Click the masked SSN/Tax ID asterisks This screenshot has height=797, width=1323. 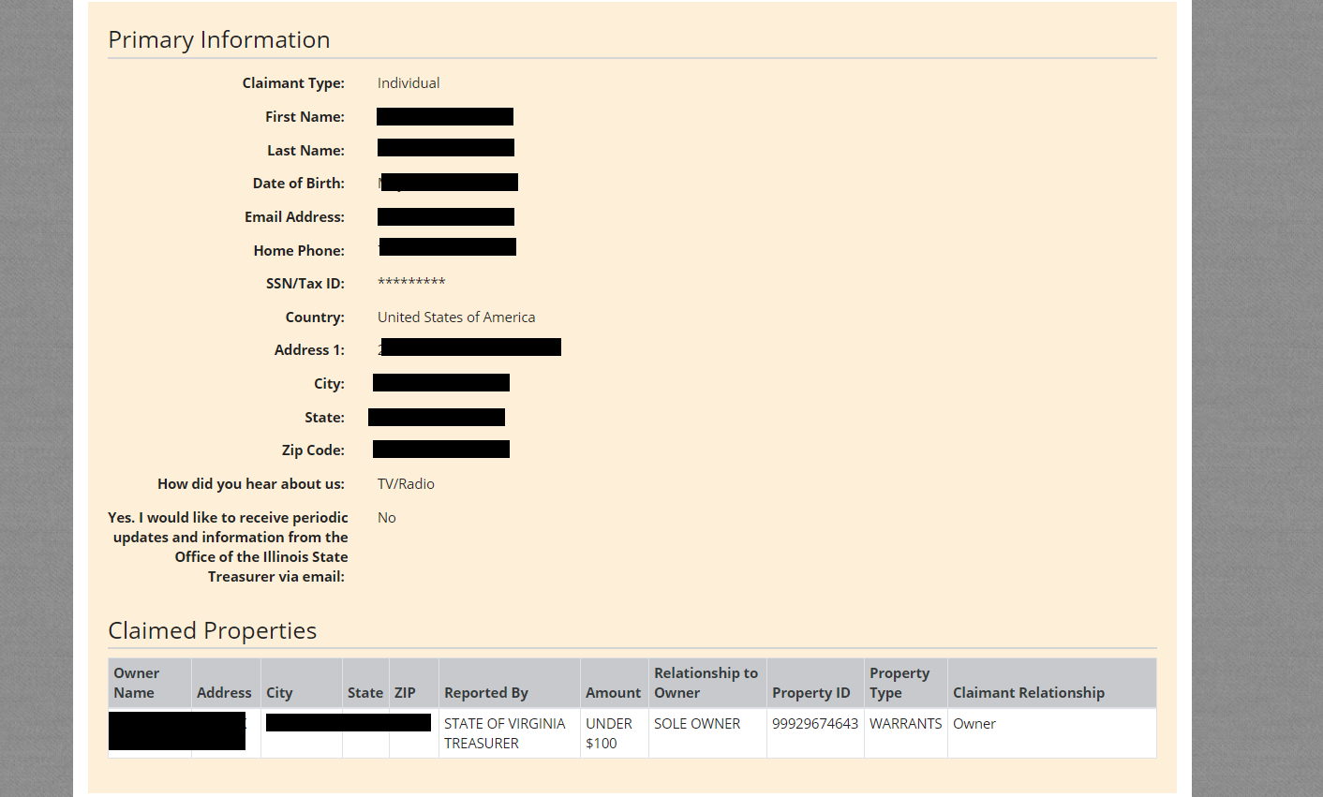point(411,283)
